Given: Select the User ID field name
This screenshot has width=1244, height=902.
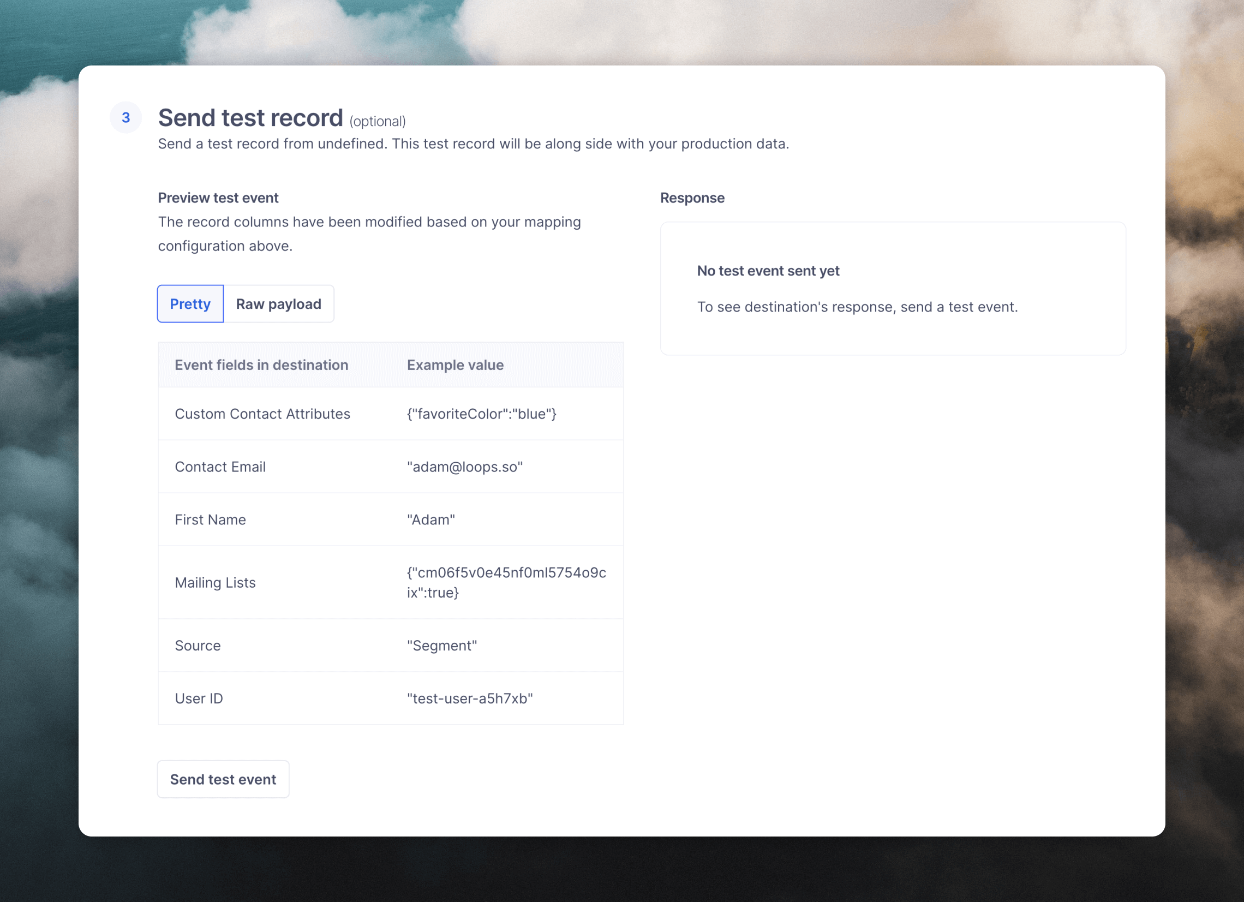Looking at the screenshot, I should (x=199, y=698).
